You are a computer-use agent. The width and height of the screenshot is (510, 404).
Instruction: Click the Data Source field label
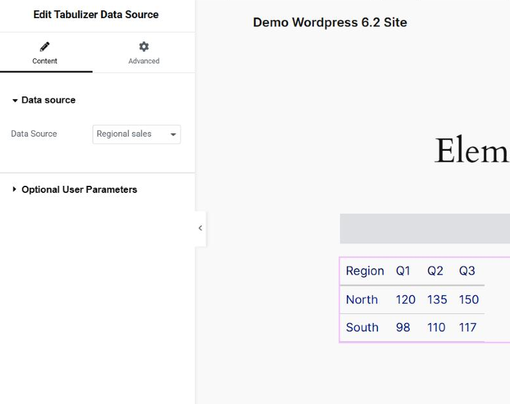click(x=34, y=133)
